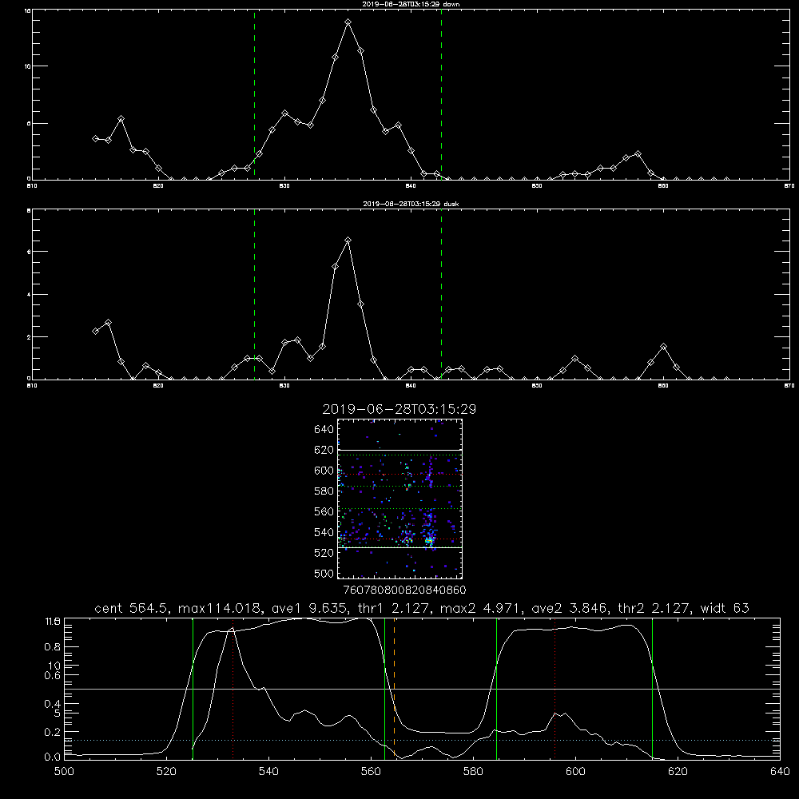Click the dusk plot title '2019-06-28T03:15:29 dusk'
799x799 pixels.
[x=411, y=204]
